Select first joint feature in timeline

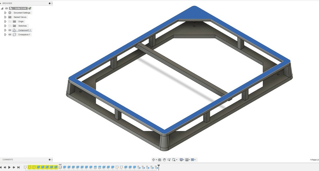[x=138, y=167]
